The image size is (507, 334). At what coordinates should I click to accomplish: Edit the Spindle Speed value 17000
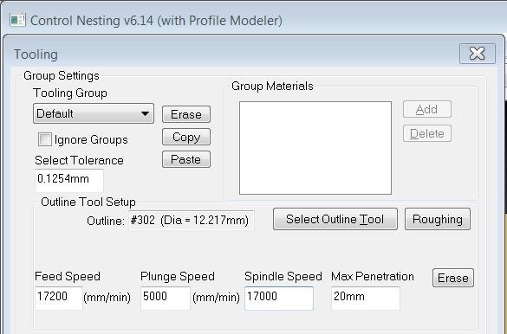click(x=279, y=298)
